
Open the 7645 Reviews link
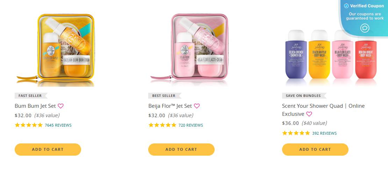pos(58,125)
